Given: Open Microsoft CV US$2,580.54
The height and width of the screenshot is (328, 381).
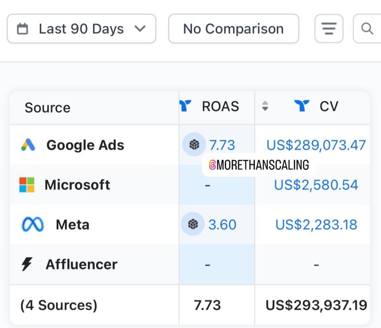Looking at the screenshot, I should click(x=316, y=185).
